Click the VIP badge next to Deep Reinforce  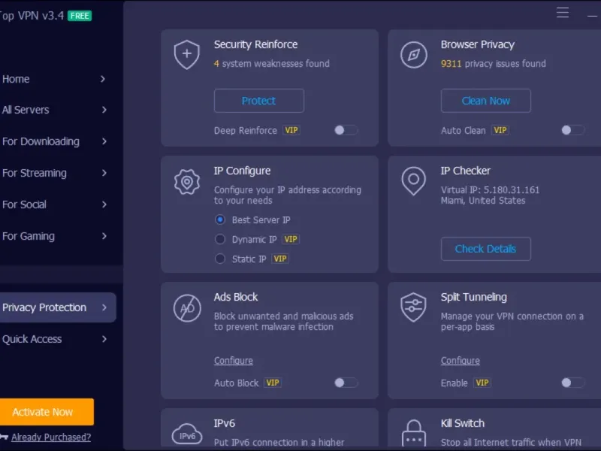291,130
